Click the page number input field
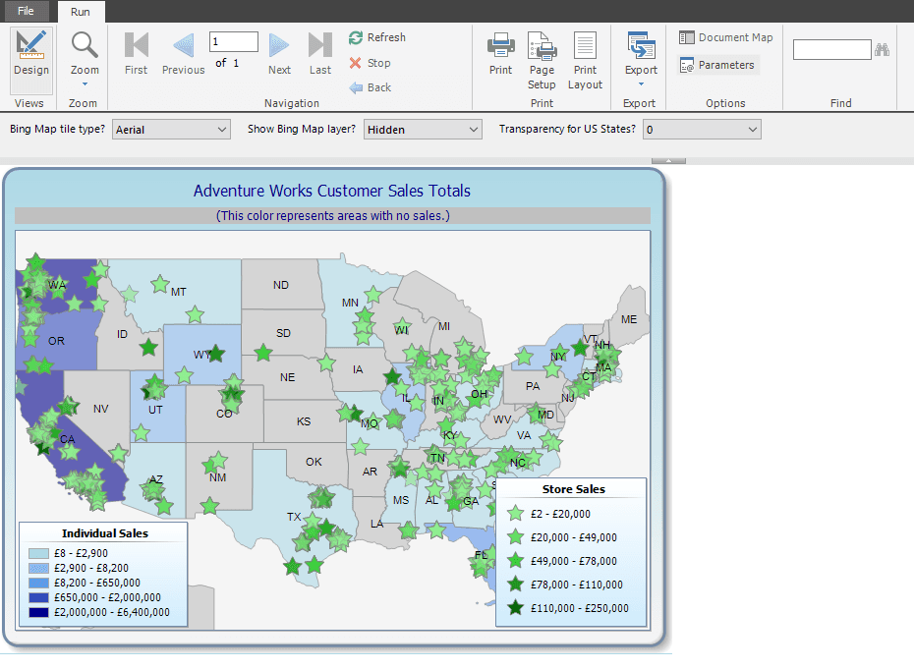The height and width of the screenshot is (669, 914). [233, 41]
